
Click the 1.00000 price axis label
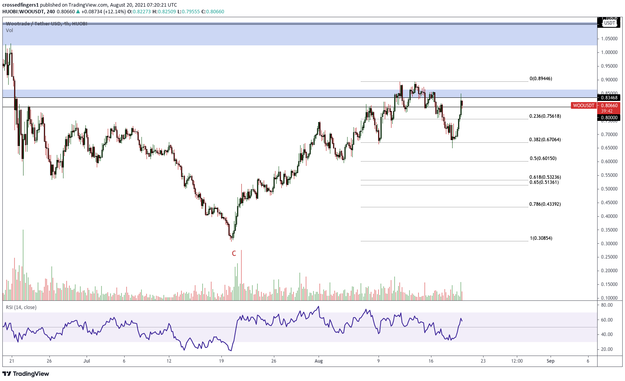click(609, 52)
